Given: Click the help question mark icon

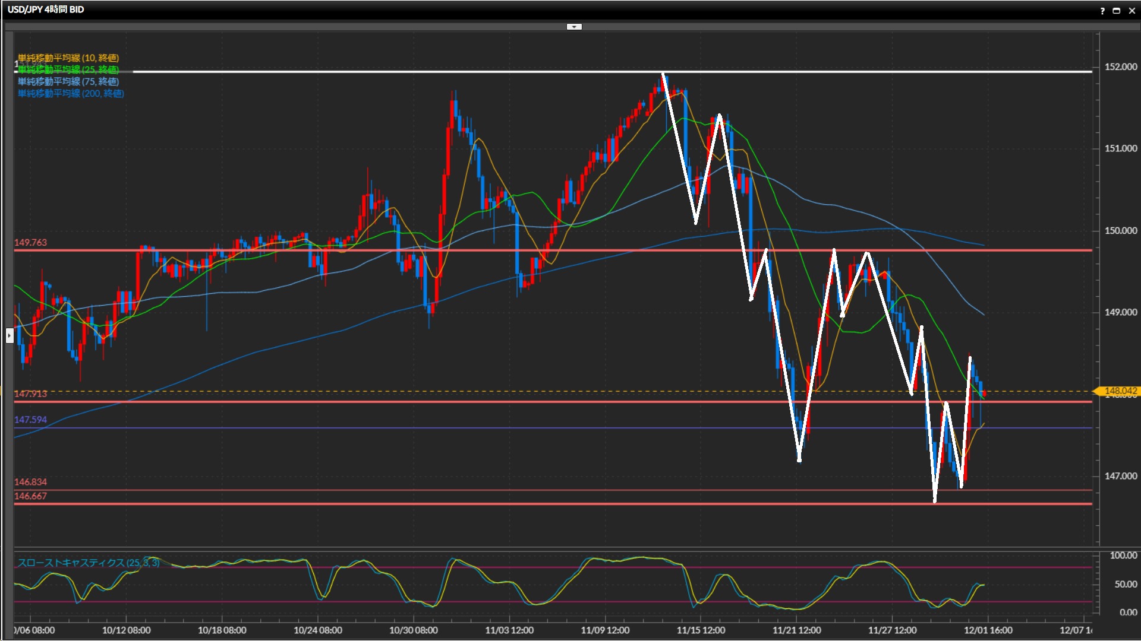Looking at the screenshot, I should pyautogui.click(x=1102, y=11).
